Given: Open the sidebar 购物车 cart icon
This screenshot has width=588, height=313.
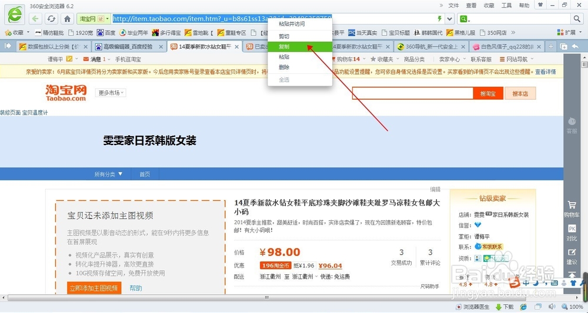Looking at the screenshot, I should pos(572,209).
